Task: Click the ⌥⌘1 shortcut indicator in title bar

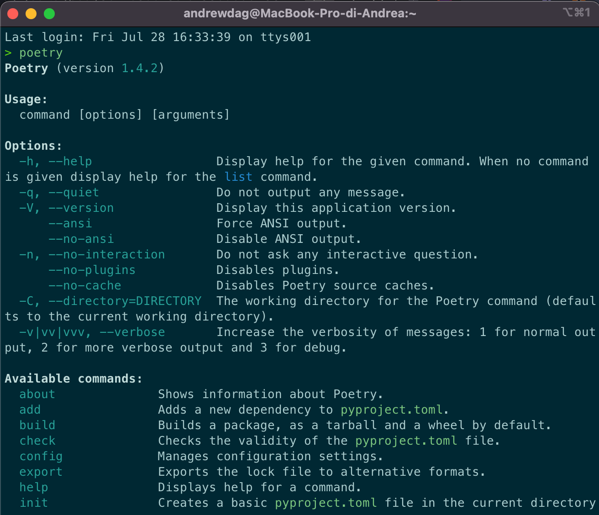Action: (577, 12)
